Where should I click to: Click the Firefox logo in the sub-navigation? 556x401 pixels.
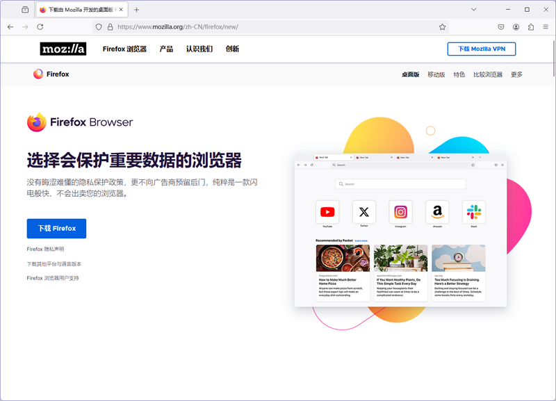tap(51, 73)
